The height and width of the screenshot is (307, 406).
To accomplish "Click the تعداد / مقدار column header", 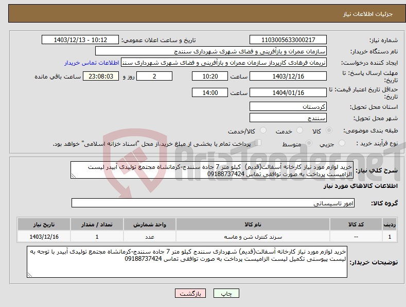I will point(97,224).
